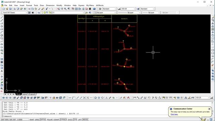Click the Zoom Realtime magnifier icon
This screenshot has height=121, width=215.
click(62, 9)
